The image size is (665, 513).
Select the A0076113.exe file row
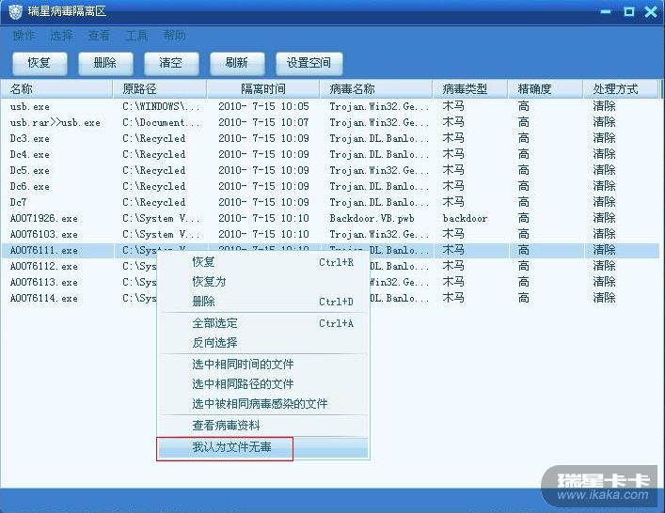330,283
